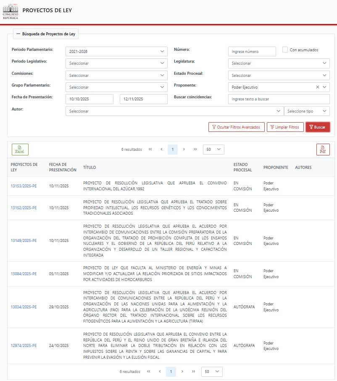The image size is (337, 381).
Task: Click the Buscar coincidencias text field
Action: pyautogui.click(x=279, y=99)
